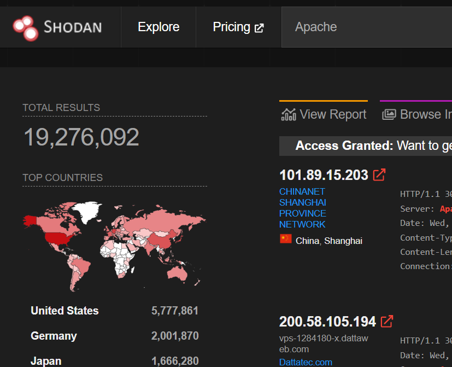Open the Pricing menu item
Image resolution: width=452 pixels, height=367 pixels.
(x=232, y=26)
